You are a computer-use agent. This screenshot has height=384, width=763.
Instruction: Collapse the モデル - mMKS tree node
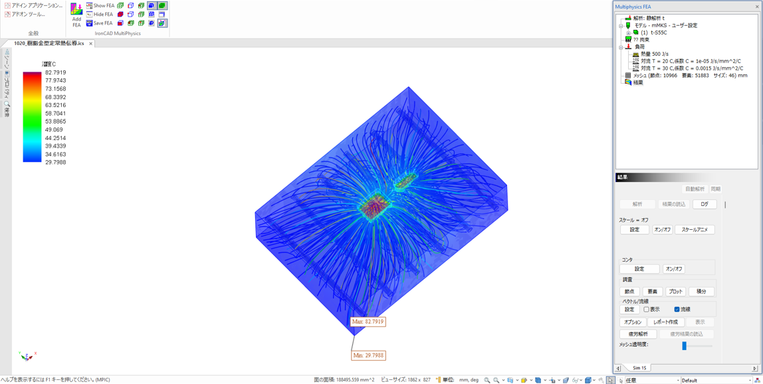621,26
